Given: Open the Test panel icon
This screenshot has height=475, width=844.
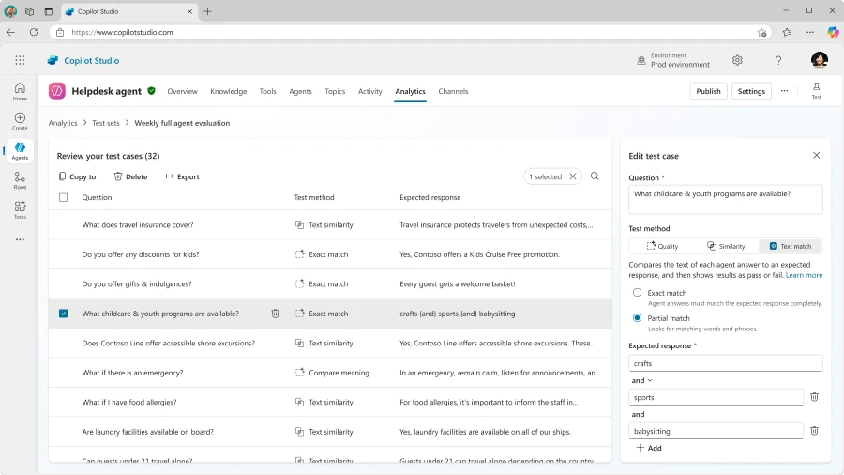Looking at the screenshot, I should point(816,89).
